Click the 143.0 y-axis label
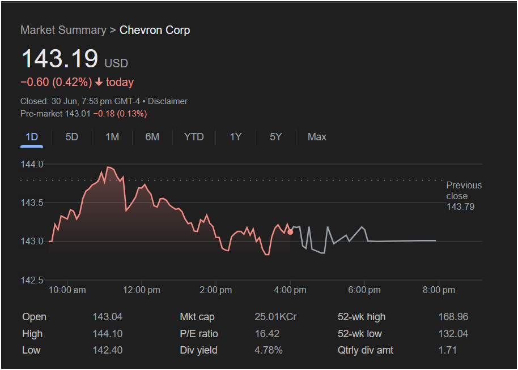The height and width of the screenshot is (370, 518). (x=32, y=242)
